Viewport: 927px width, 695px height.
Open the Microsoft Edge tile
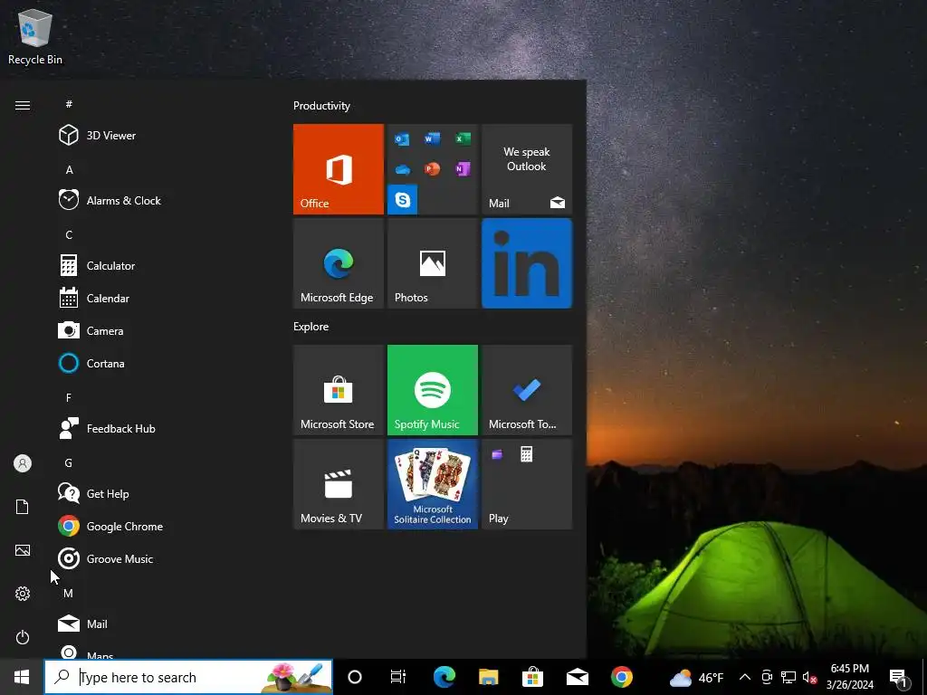[339, 263]
